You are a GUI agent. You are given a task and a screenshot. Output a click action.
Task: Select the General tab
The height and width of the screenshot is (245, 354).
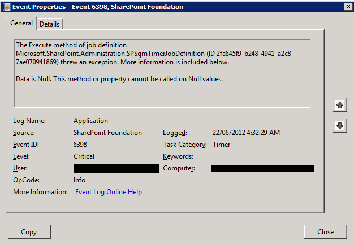click(x=21, y=23)
